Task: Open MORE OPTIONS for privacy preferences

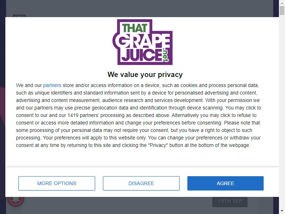Action: (x=57, y=183)
